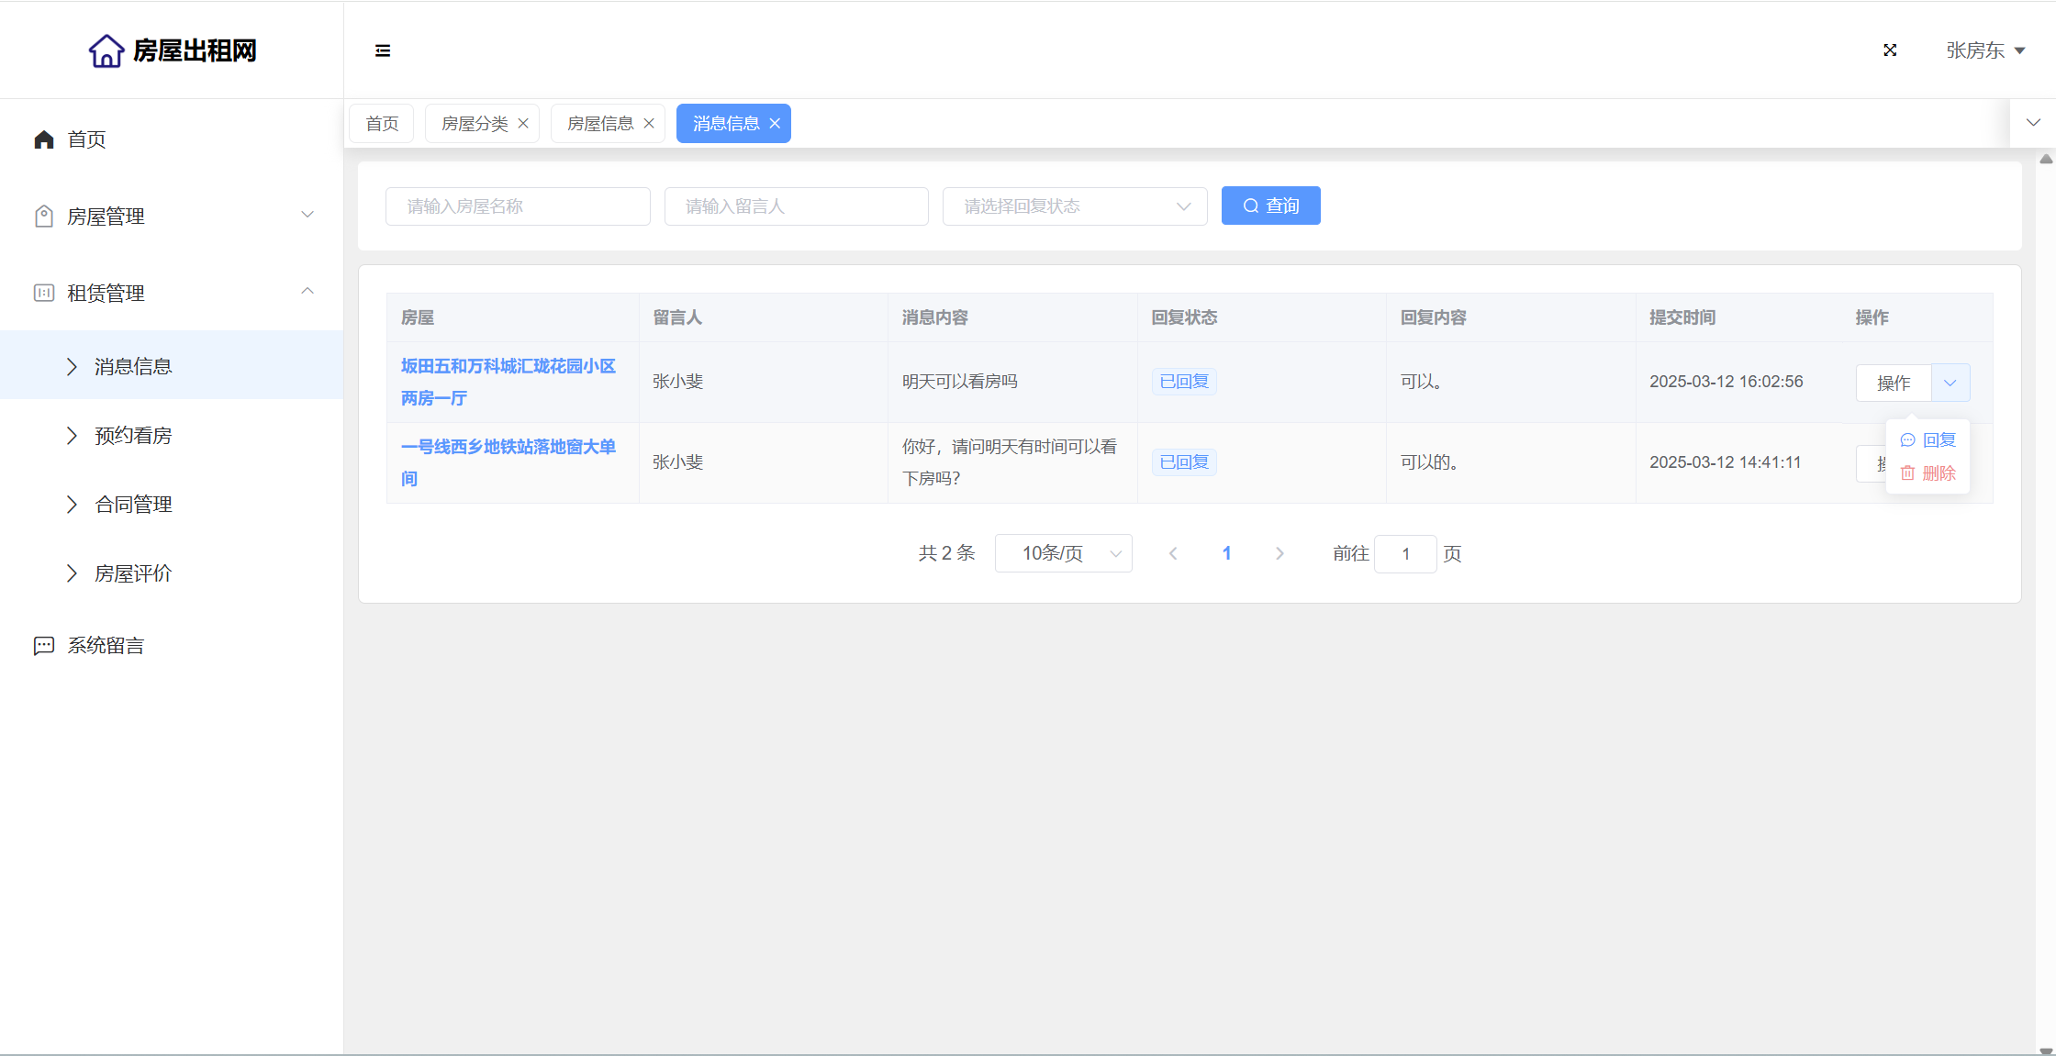This screenshot has height=1056, width=2056.
Task: Close the 消息信息 tab
Action: click(775, 124)
